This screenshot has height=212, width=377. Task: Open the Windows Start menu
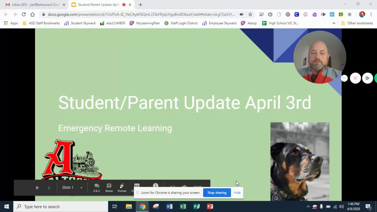[x=6, y=206]
